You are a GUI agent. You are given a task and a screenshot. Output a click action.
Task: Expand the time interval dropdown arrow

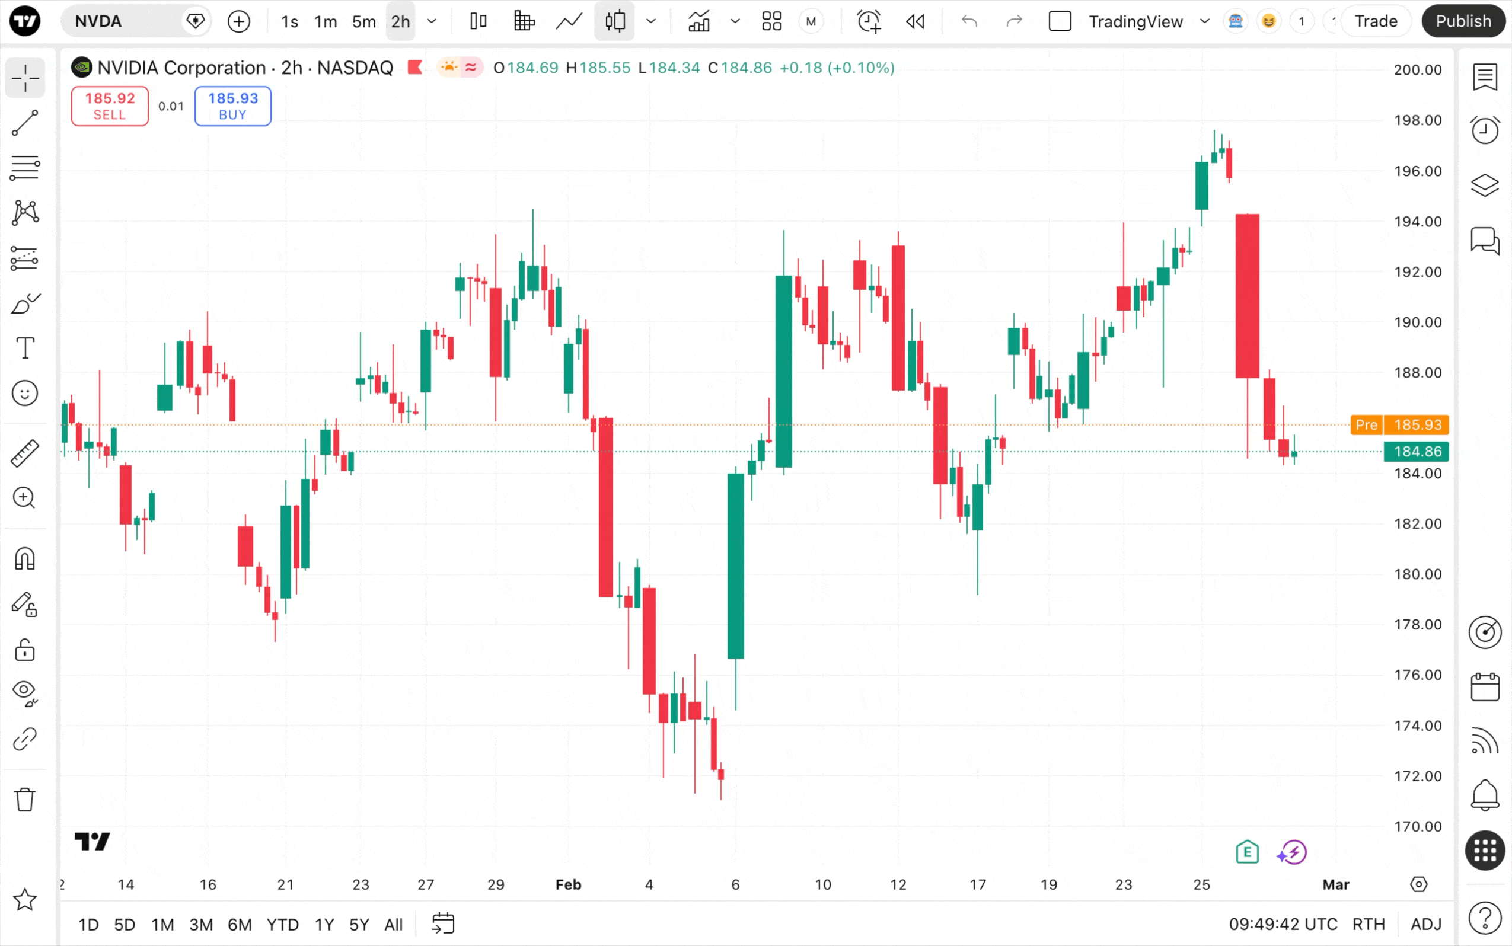coord(432,22)
